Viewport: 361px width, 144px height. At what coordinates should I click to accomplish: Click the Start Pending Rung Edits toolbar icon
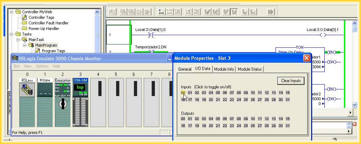click(161, 12)
